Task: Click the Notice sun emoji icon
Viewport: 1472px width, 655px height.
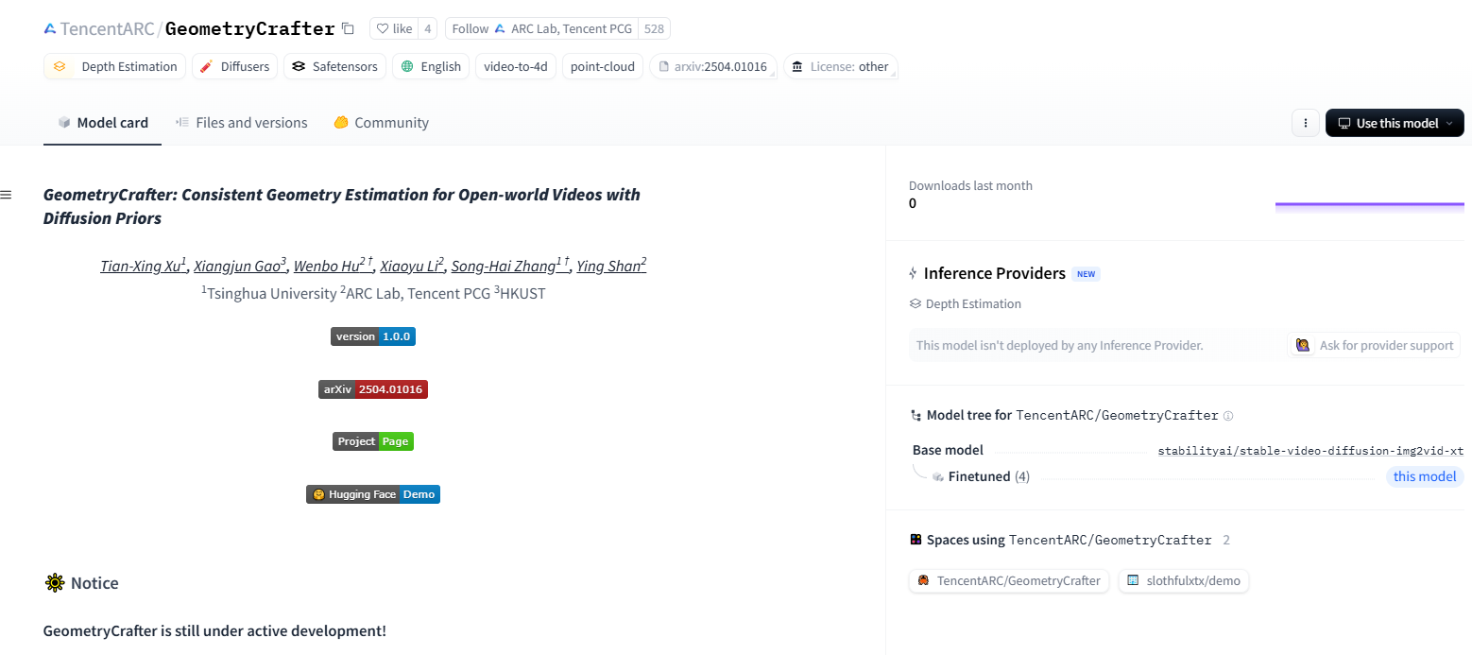Action: coord(55,583)
